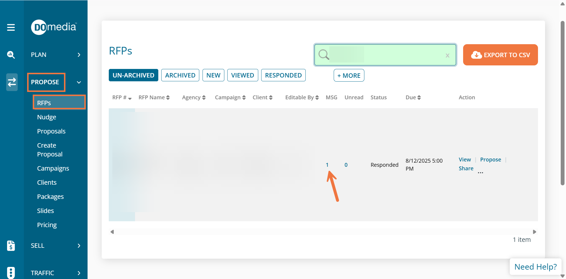The image size is (566, 279).
Task: Switch to the ARCHIVED filter tab
Action: (x=180, y=75)
